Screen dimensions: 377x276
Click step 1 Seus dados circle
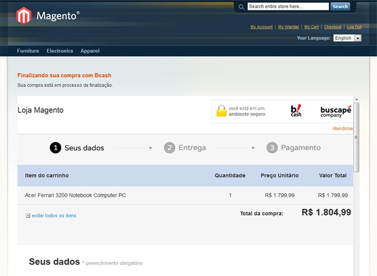pyautogui.click(x=55, y=148)
